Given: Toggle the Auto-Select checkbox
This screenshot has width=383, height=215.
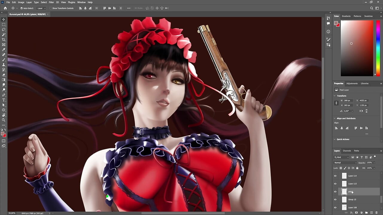Looking at the screenshot, I should [x=22, y=8].
